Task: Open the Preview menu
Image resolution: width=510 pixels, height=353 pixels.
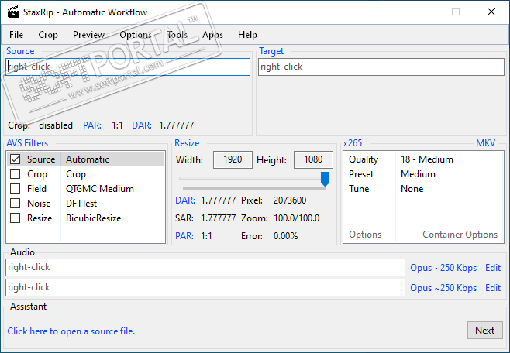Action: tap(88, 34)
